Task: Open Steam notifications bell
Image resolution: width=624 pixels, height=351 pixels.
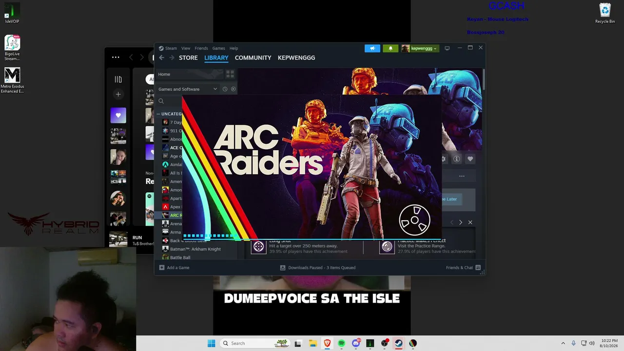Action: [x=390, y=48]
